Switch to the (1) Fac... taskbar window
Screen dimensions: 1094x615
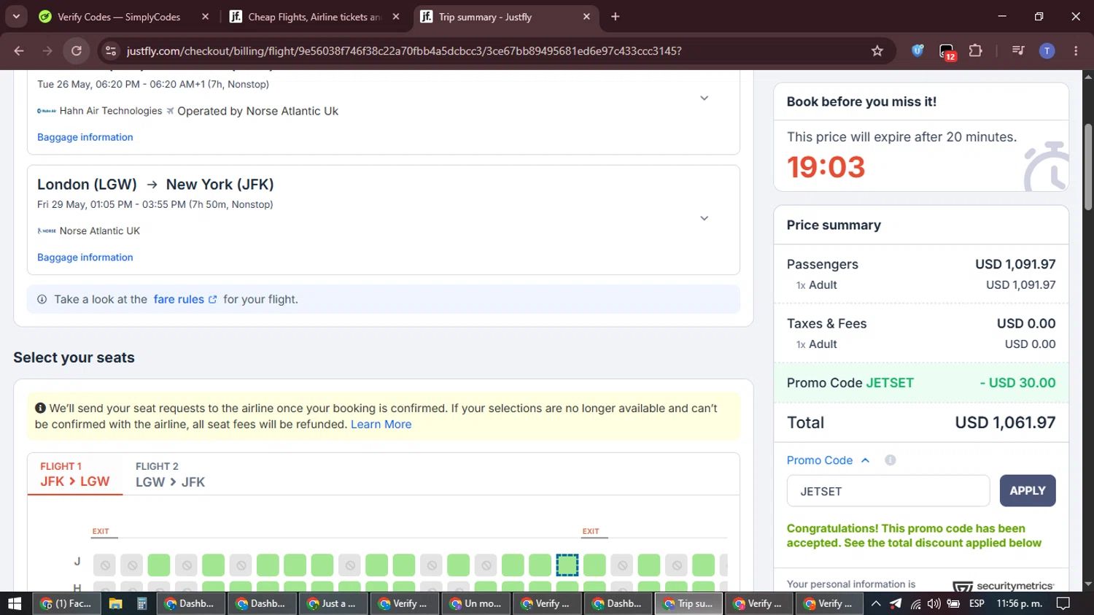click(67, 603)
